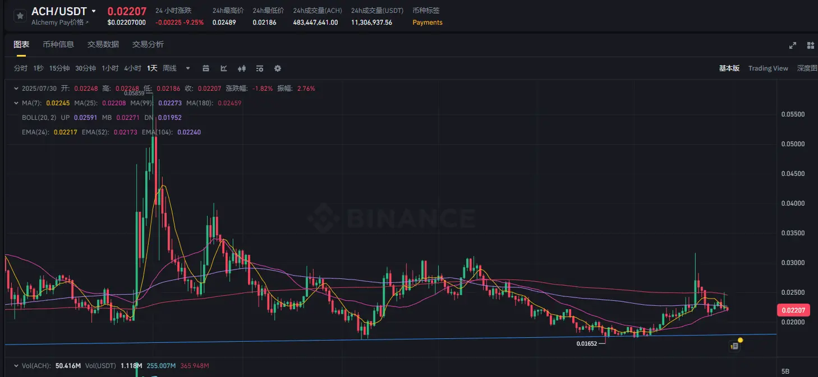Expand the more intervals dropdown arrow
818x377 pixels.
(x=188, y=68)
